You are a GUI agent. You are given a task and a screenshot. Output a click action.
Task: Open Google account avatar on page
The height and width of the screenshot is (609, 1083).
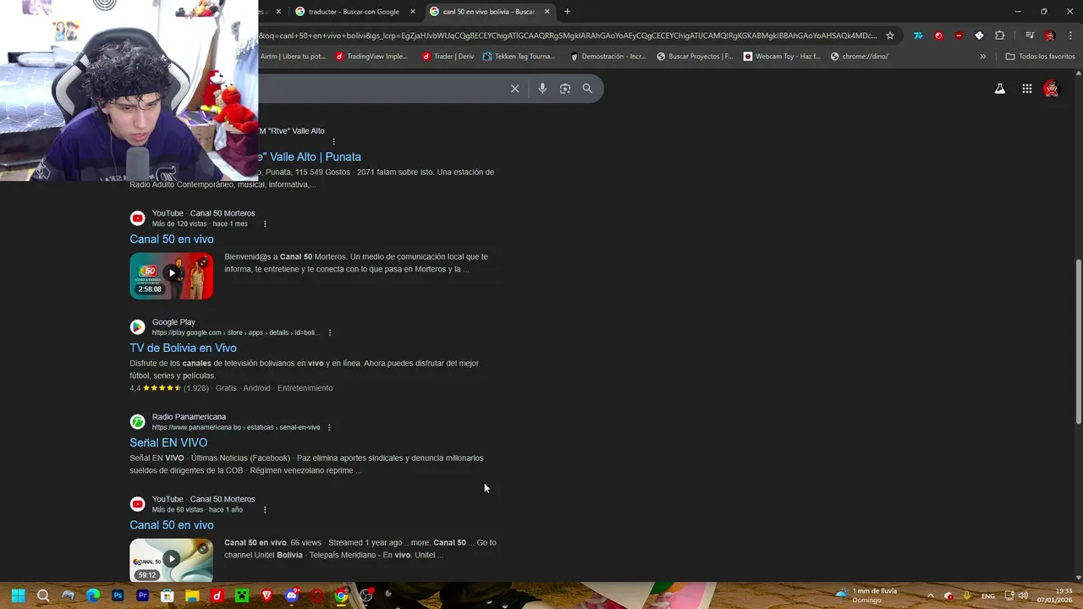click(1052, 89)
